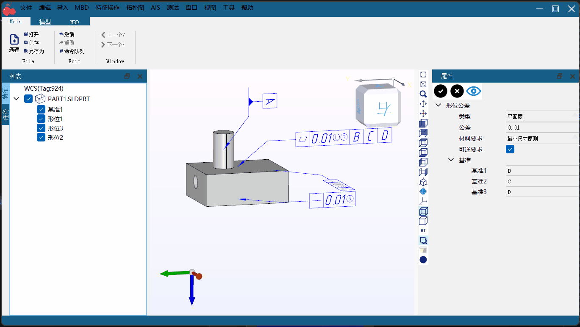Click the black X cancel icon
580x327 pixels.
pos(457,91)
